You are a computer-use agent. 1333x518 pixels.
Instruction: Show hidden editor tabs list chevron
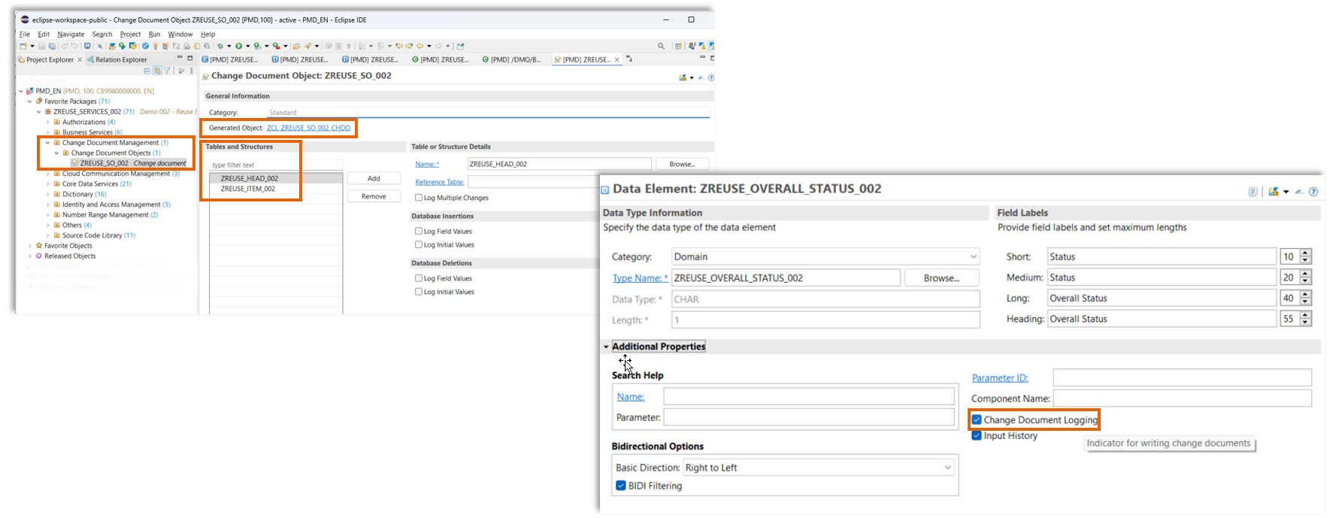click(x=629, y=59)
